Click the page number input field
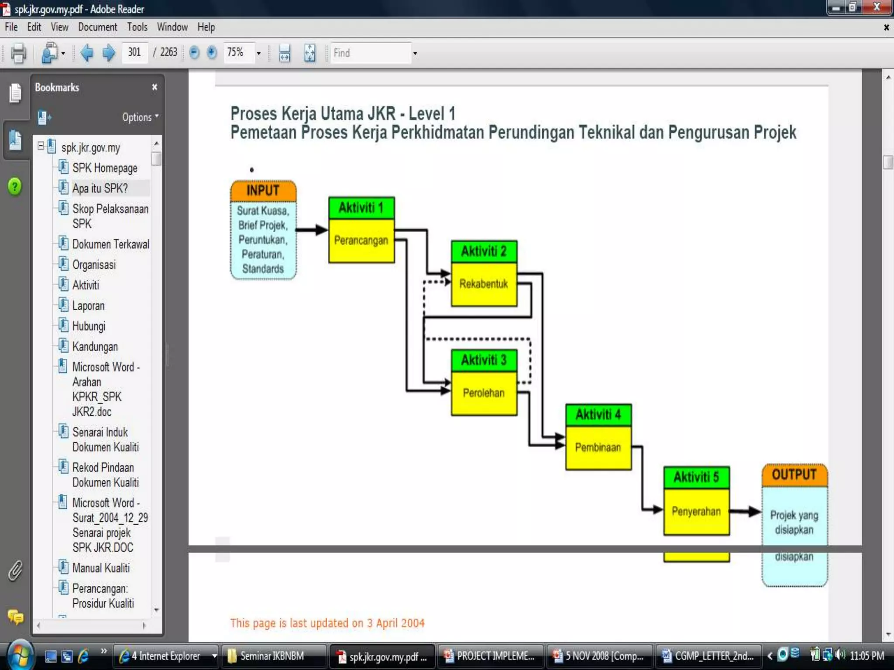Screen dimensions: 894x670 click(x=134, y=53)
